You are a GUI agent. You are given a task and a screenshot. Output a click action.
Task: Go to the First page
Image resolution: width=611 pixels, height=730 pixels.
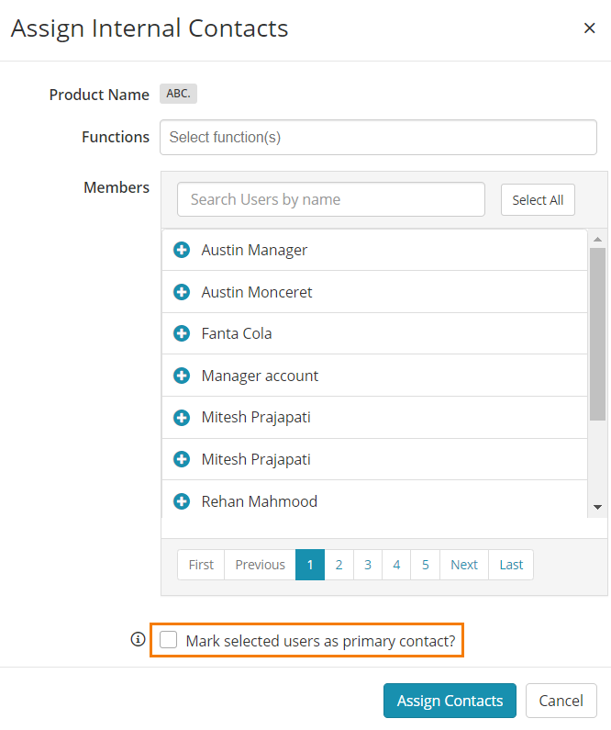[201, 565]
